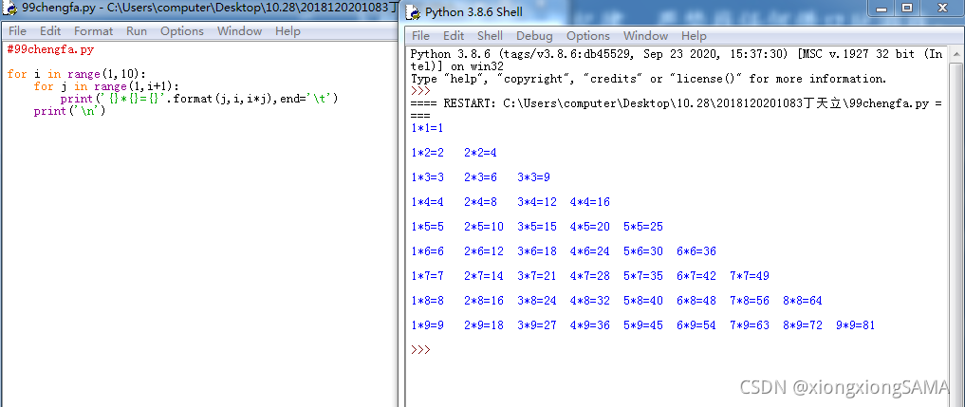Click the Shell vertical scrollbar

tap(956, 225)
